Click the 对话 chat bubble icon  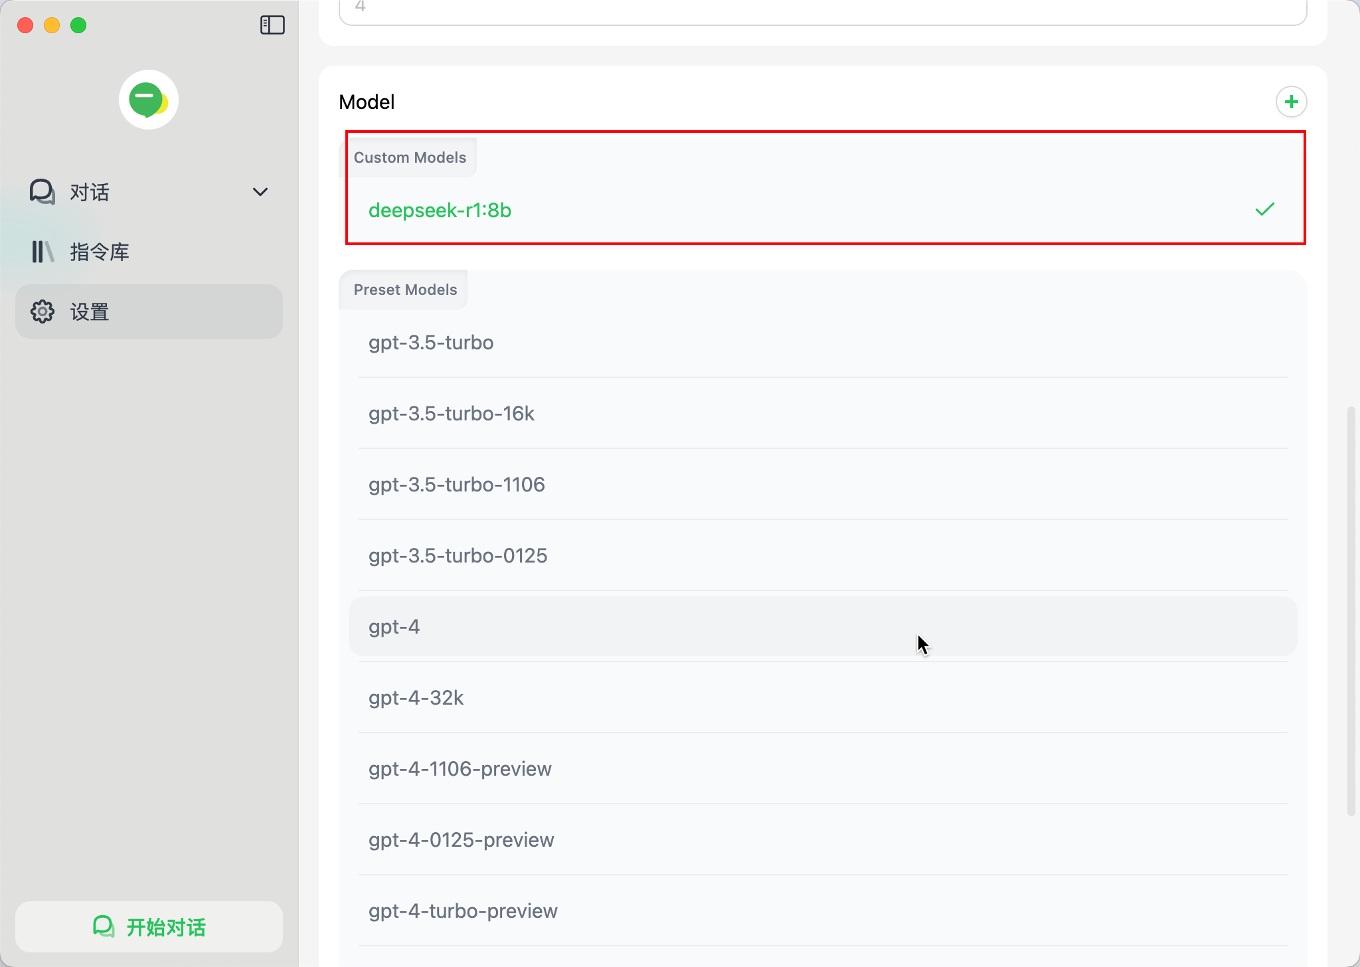[42, 192]
